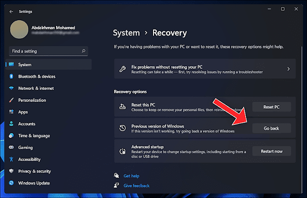Click the Apps icon in sidebar
The width and height of the screenshot is (307, 198).
tap(12, 112)
